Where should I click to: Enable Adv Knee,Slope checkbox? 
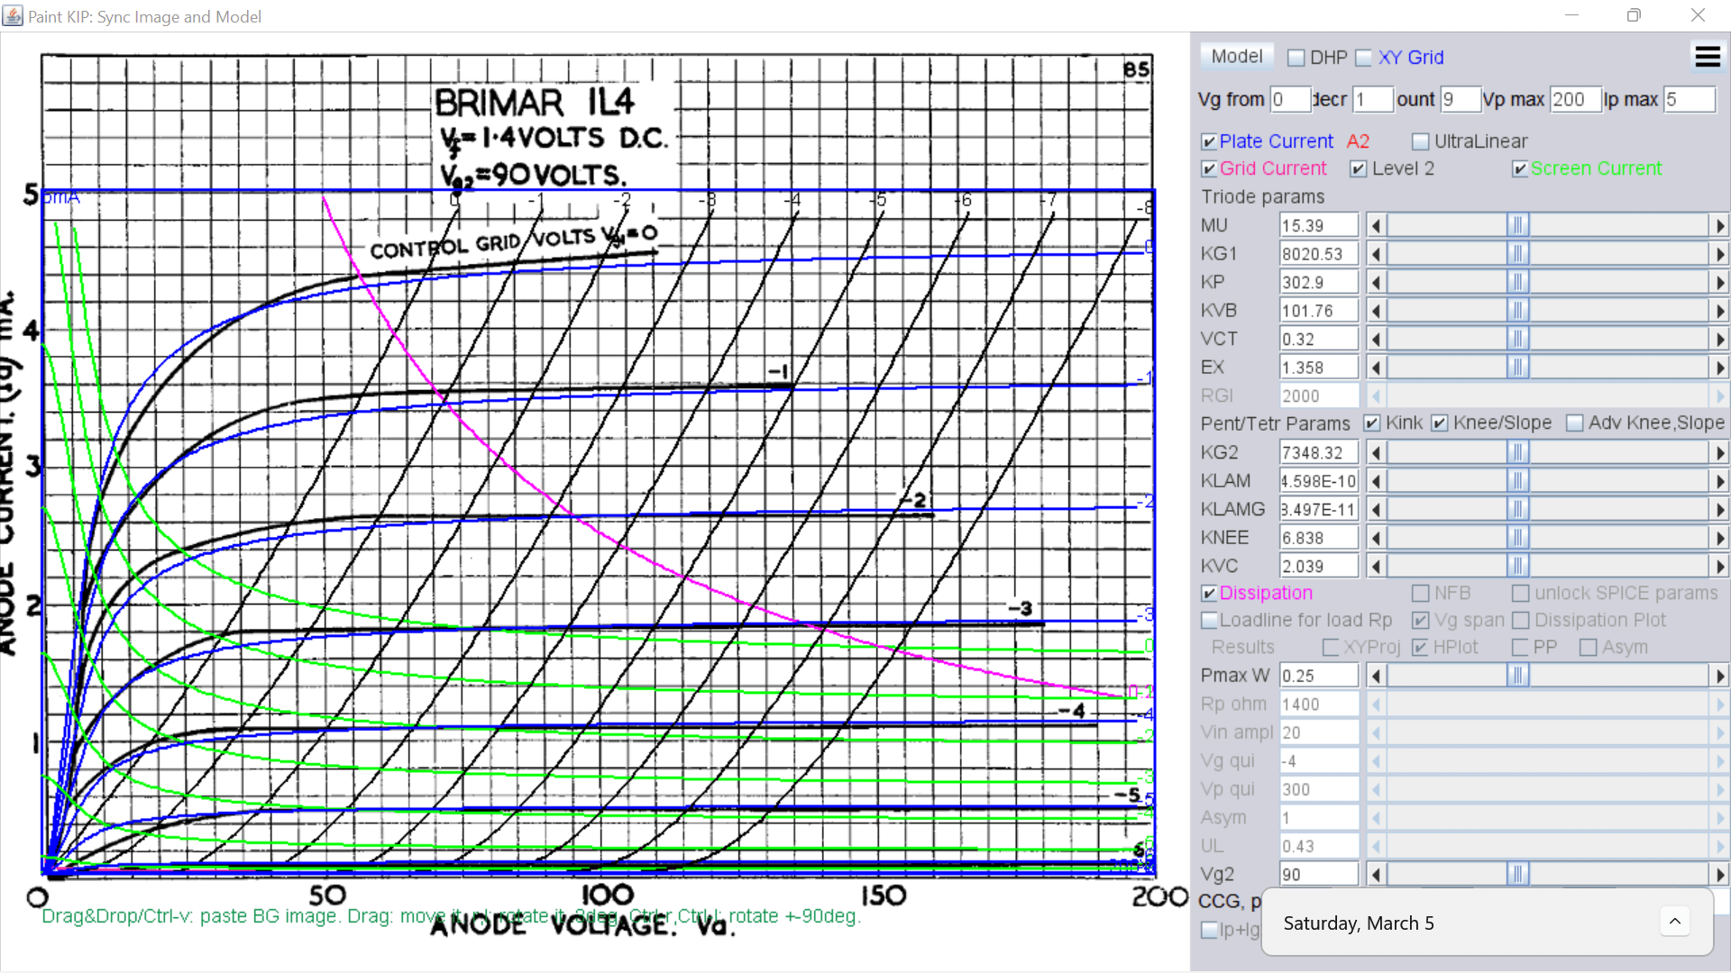point(1574,423)
